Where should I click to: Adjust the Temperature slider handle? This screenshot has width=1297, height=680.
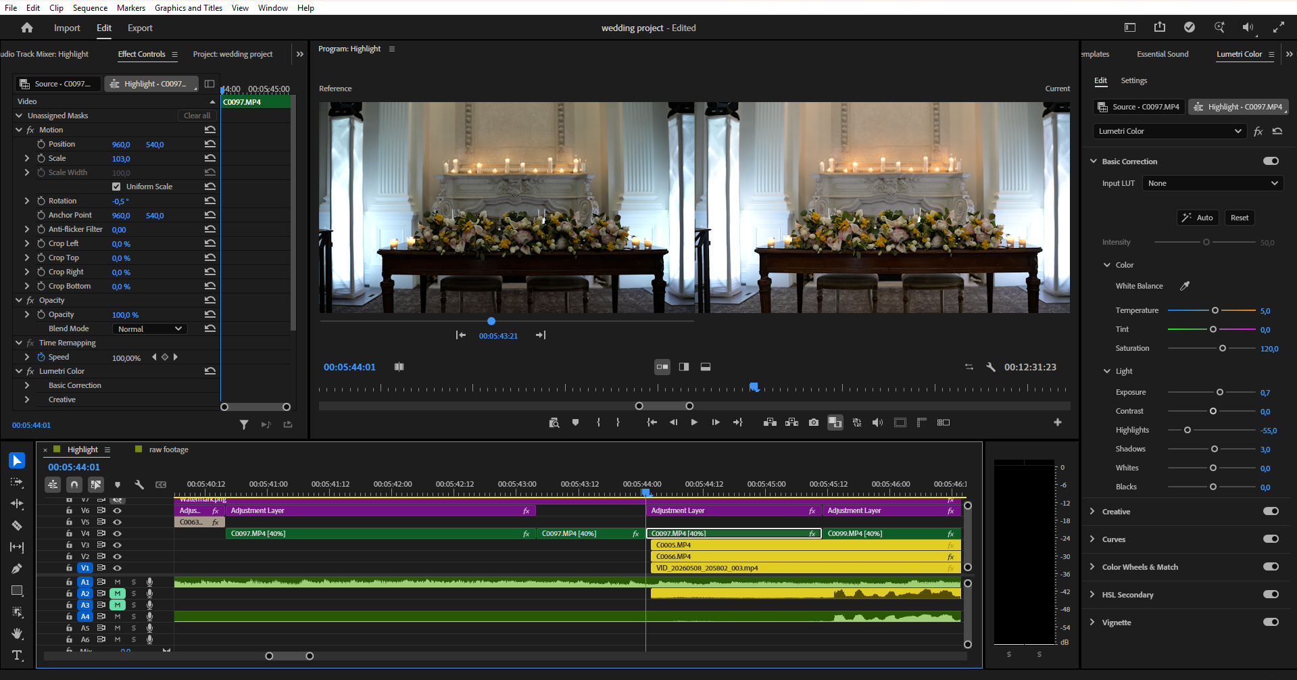click(1215, 310)
